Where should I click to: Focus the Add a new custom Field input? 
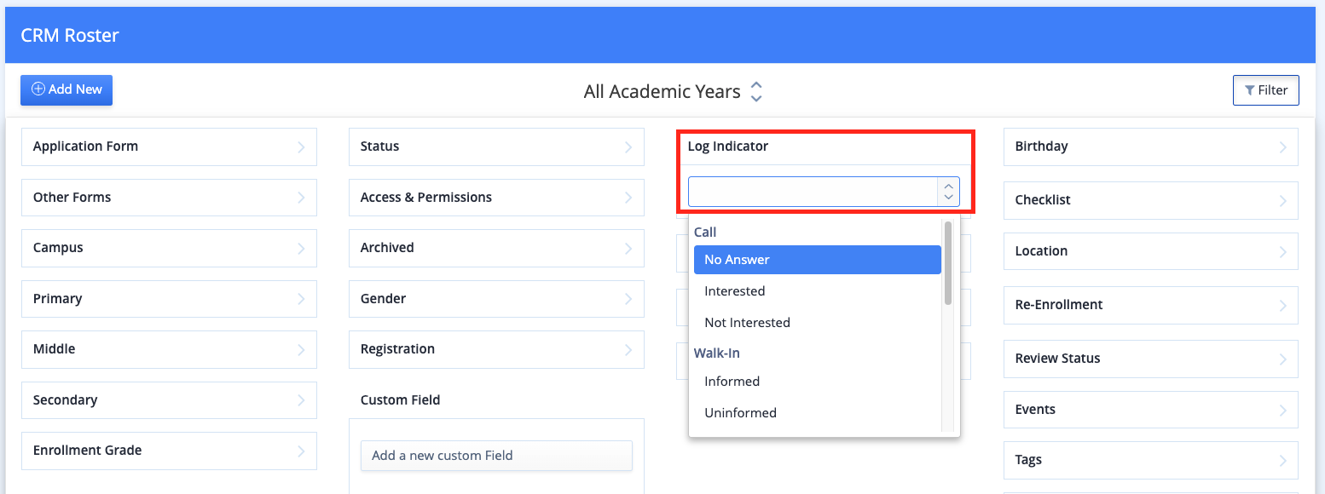[496, 456]
